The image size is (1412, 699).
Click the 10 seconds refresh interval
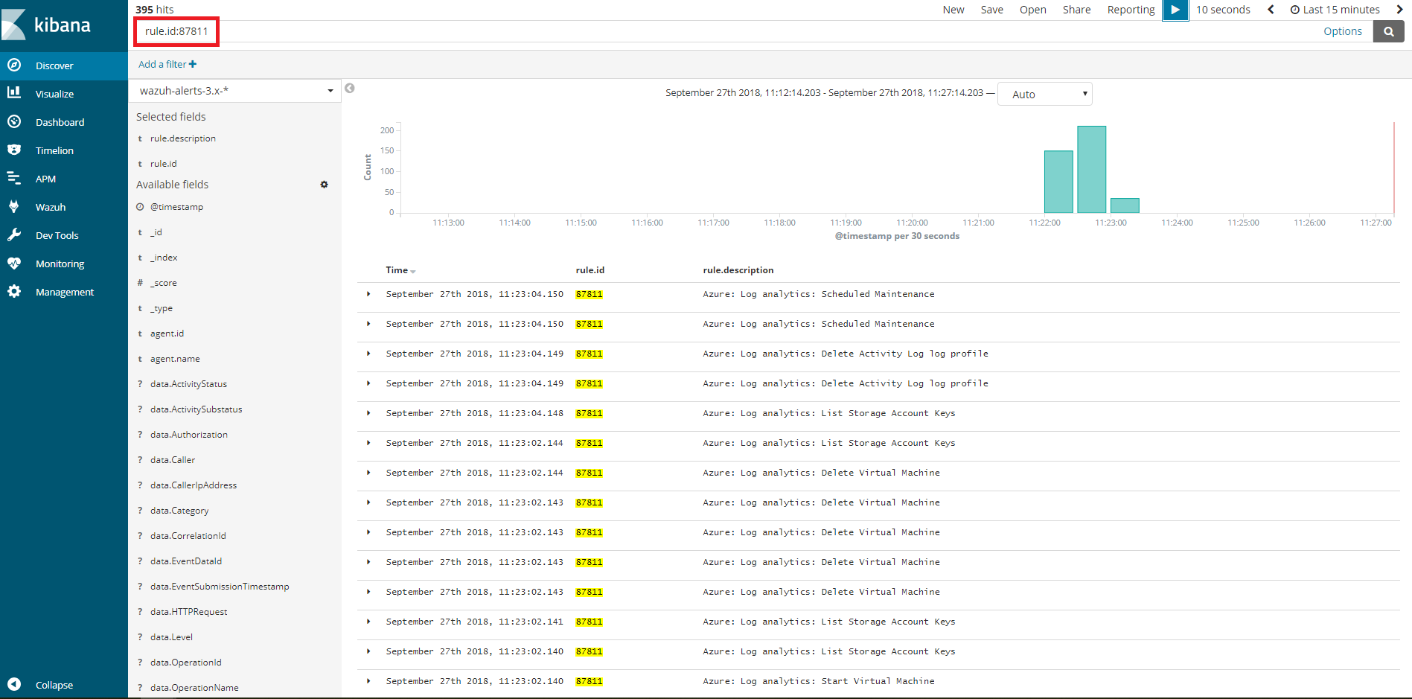click(x=1223, y=10)
